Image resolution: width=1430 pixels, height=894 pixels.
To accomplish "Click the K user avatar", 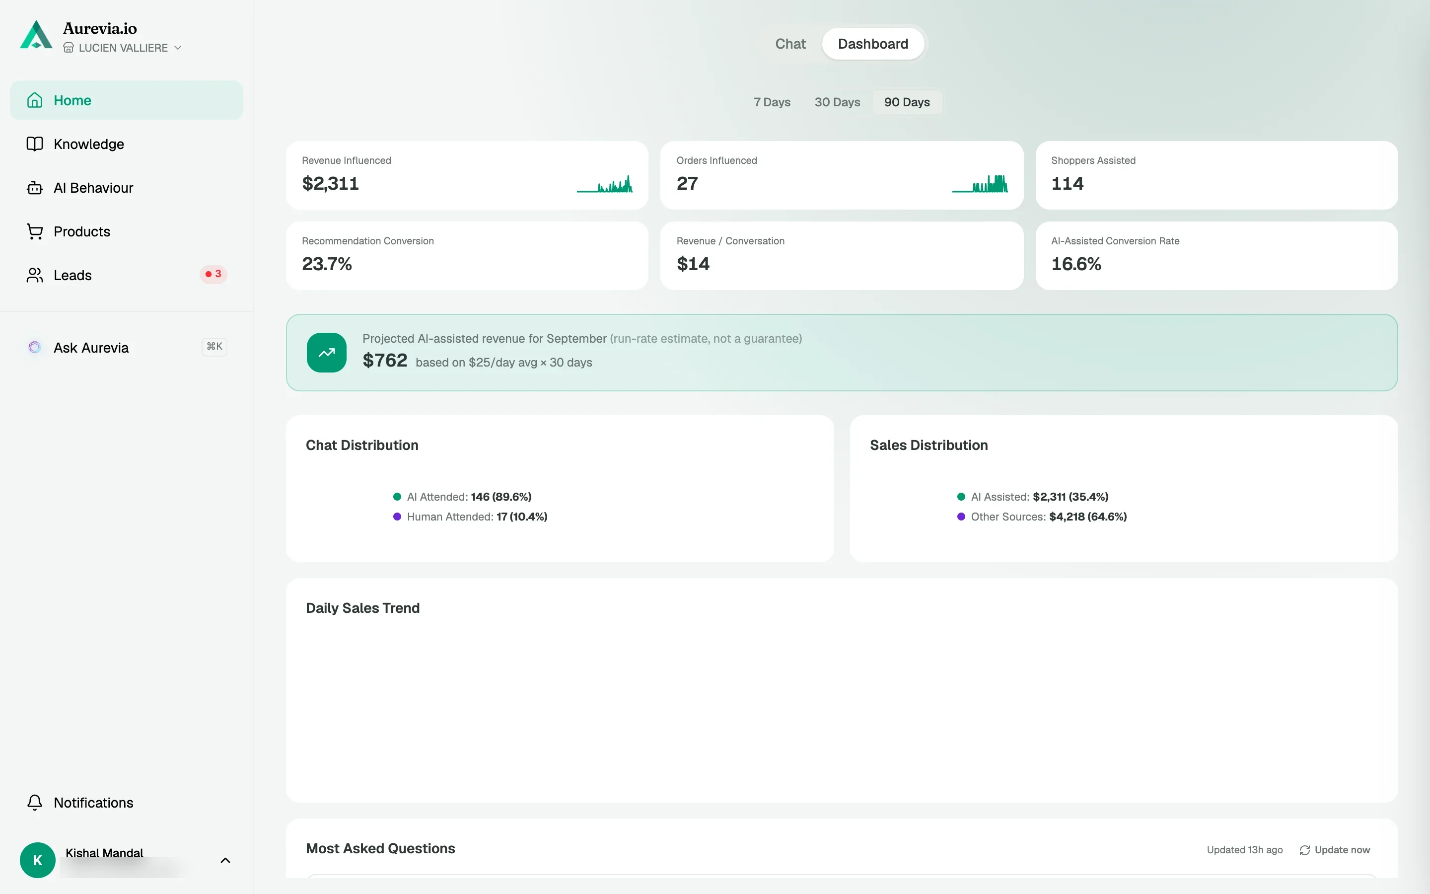I will pyautogui.click(x=38, y=860).
